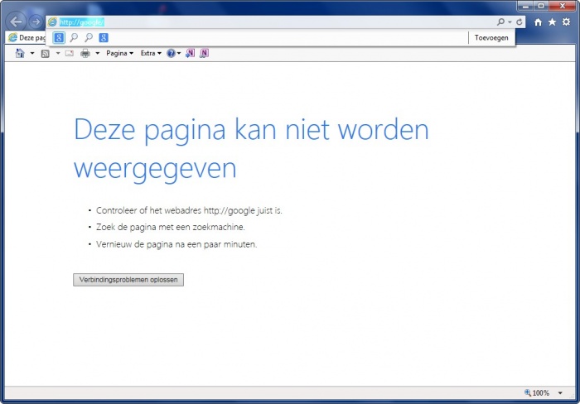Open Favorites with the star icon
This screenshot has height=404, width=580.
point(553,22)
